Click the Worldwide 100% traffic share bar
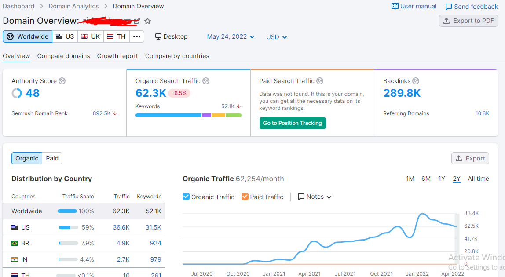The width and height of the screenshot is (505, 277). pyautogui.click(x=67, y=211)
